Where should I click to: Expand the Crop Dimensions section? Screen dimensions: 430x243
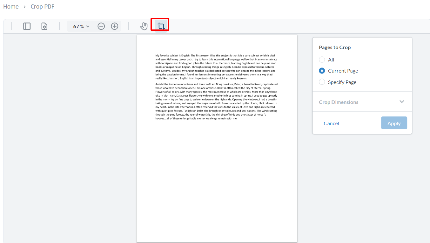click(x=339, y=102)
